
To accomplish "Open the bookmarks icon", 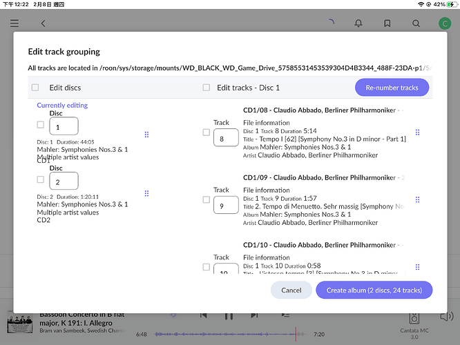I will pyautogui.click(x=387, y=23).
